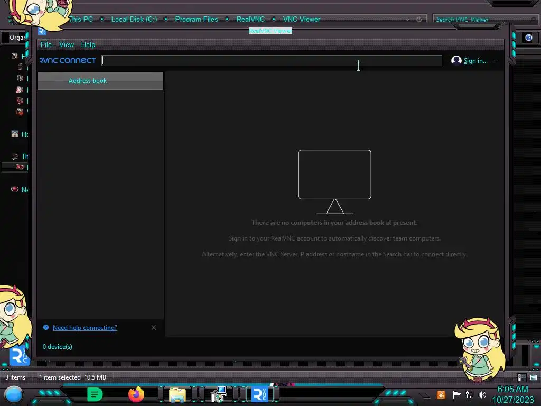This screenshot has width=541, height=406.
Task: Click the RealVNC Viewer taskbar button
Action: point(260,394)
